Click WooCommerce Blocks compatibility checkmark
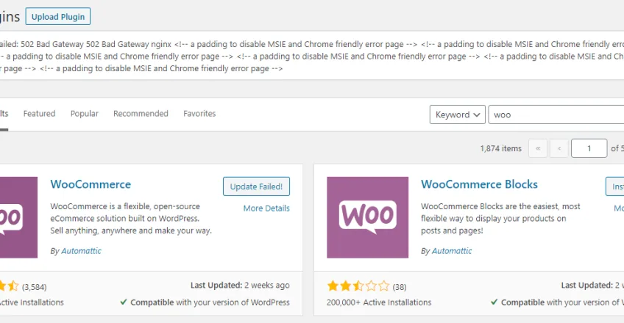The height and width of the screenshot is (323, 624). pyautogui.click(x=494, y=302)
